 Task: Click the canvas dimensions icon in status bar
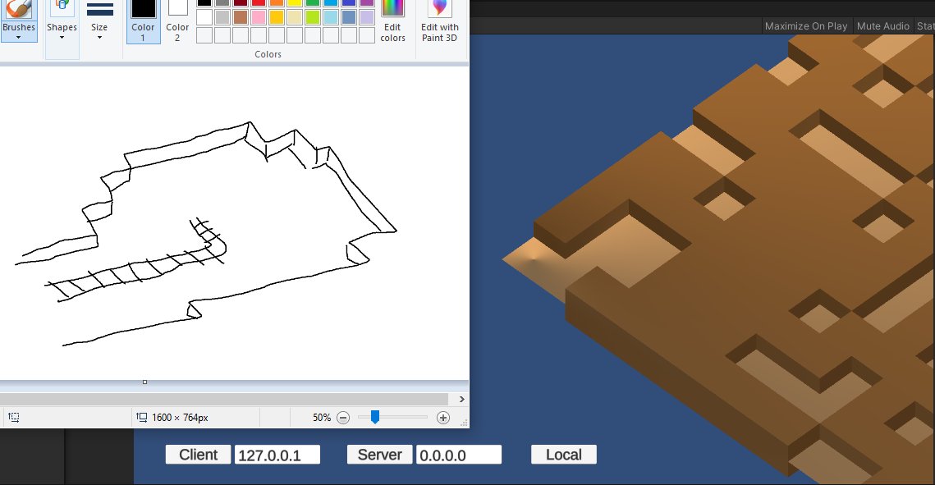(142, 417)
